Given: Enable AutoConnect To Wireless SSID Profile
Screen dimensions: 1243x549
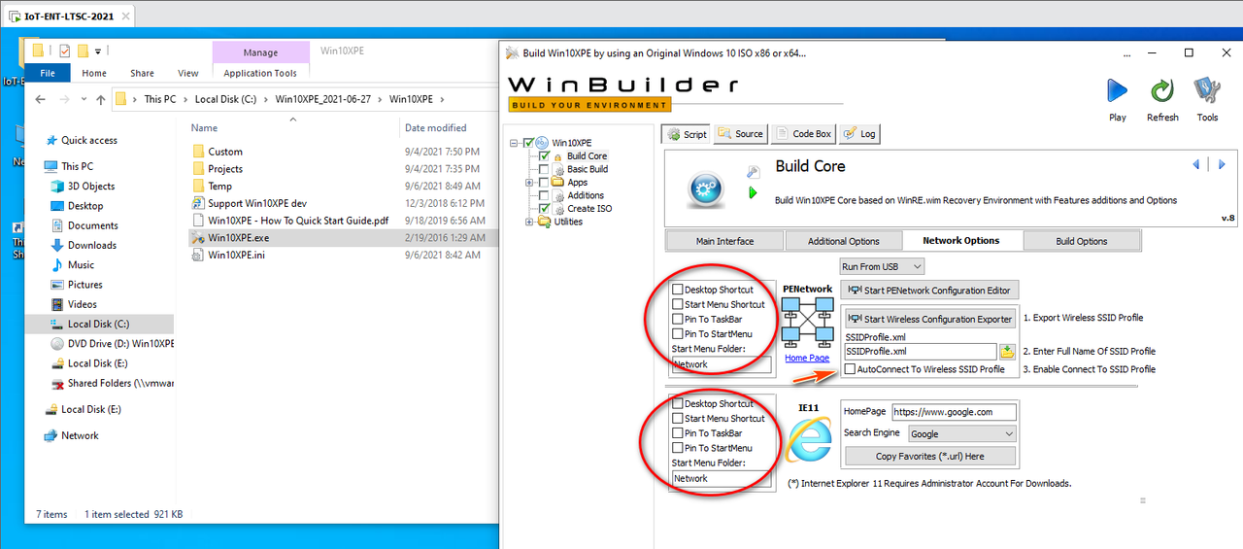Looking at the screenshot, I should [851, 369].
